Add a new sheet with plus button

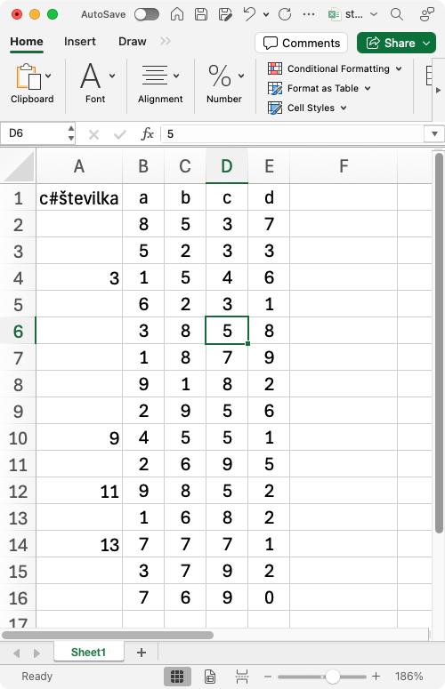click(142, 653)
